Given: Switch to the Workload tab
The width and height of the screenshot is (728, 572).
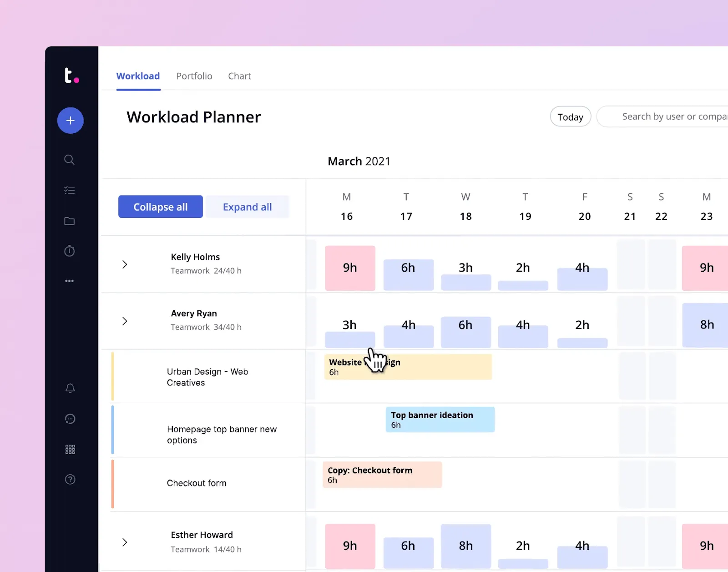Looking at the screenshot, I should pos(138,76).
